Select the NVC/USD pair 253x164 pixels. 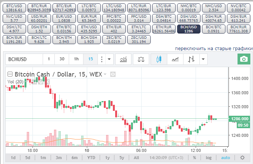14,18
